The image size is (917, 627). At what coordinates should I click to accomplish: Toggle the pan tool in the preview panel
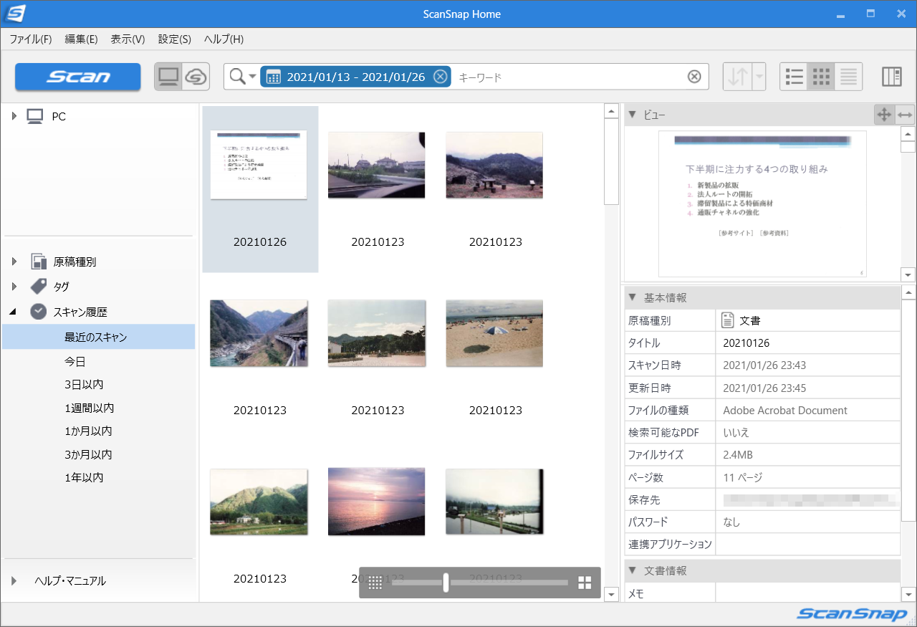[885, 114]
